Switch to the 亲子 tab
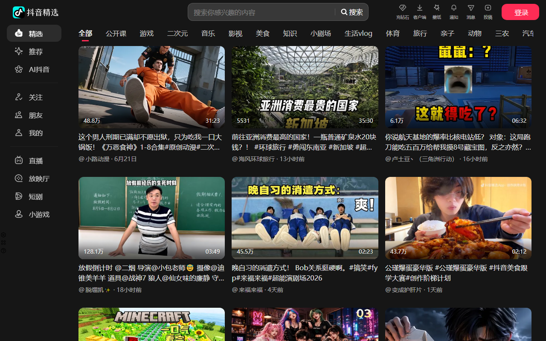The width and height of the screenshot is (546, 341). tap(447, 33)
